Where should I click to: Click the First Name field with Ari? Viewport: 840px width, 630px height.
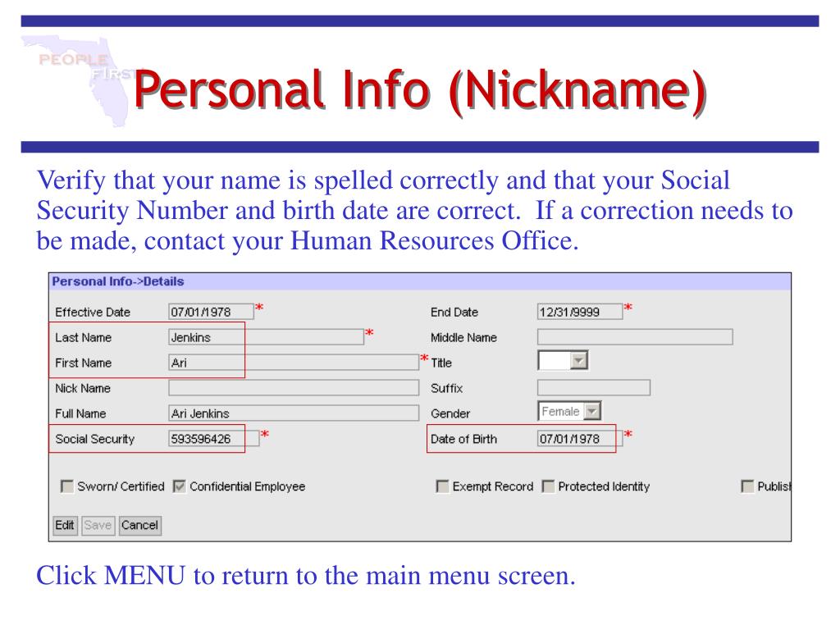click(294, 363)
